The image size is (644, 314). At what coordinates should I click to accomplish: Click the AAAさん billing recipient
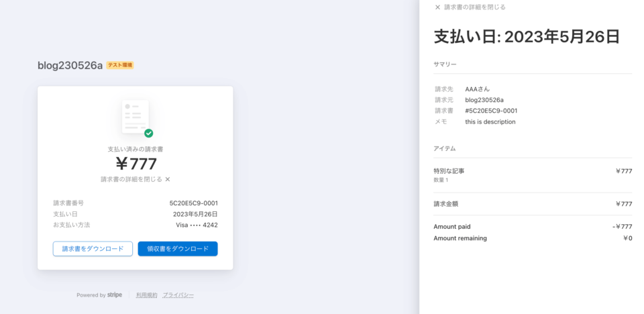[x=477, y=89]
